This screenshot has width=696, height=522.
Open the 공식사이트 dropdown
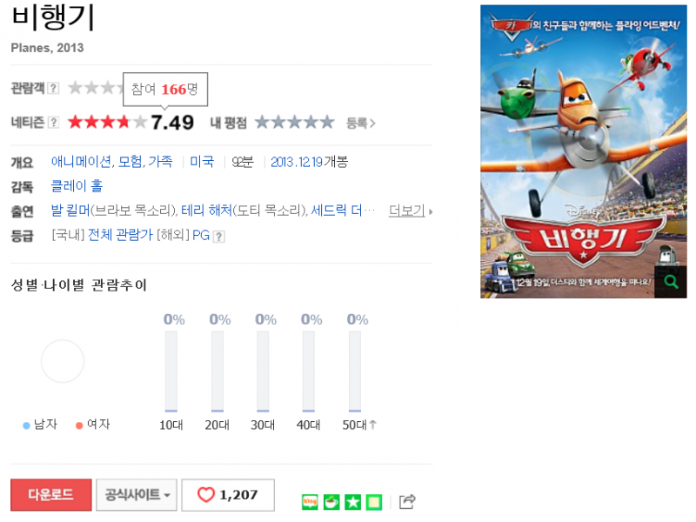(x=137, y=494)
